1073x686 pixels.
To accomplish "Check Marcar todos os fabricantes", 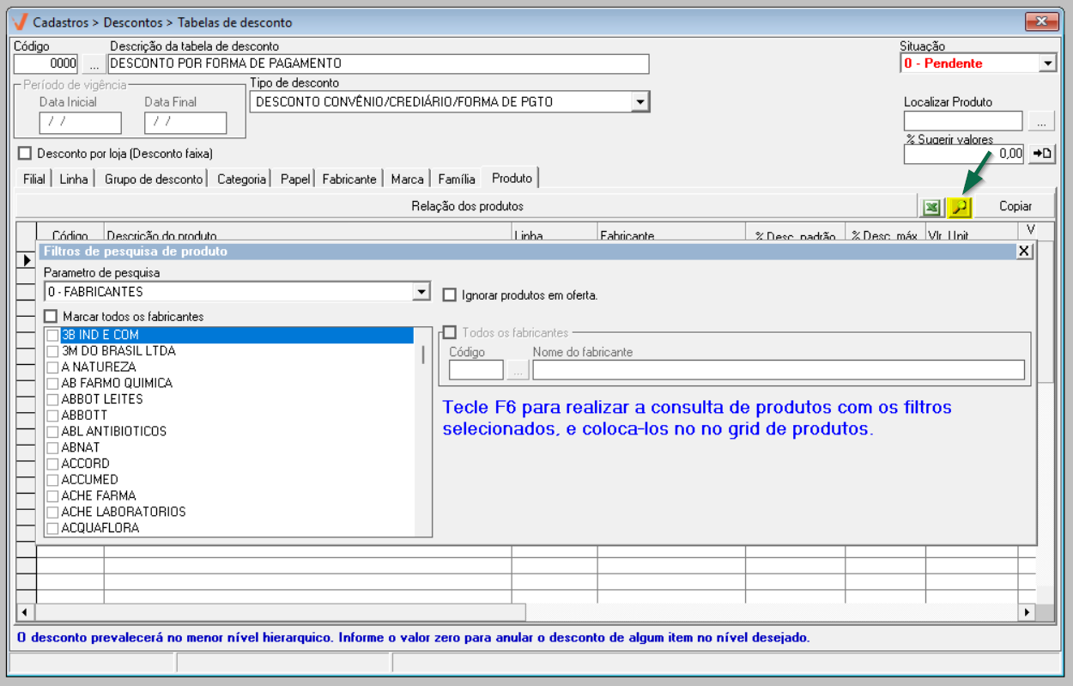I will click(x=51, y=317).
